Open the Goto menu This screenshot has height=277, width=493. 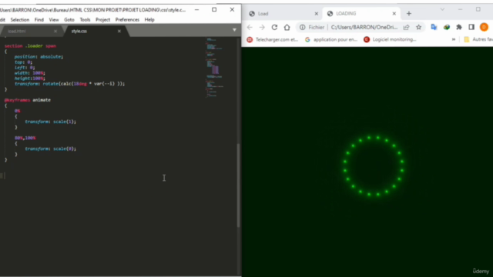(x=69, y=19)
